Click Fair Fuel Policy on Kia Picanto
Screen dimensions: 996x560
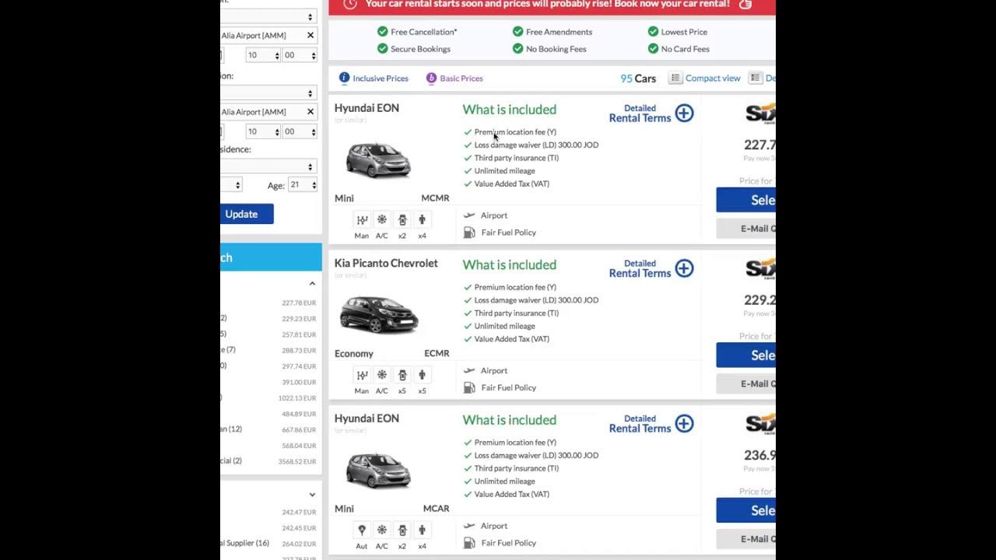(509, 387)
